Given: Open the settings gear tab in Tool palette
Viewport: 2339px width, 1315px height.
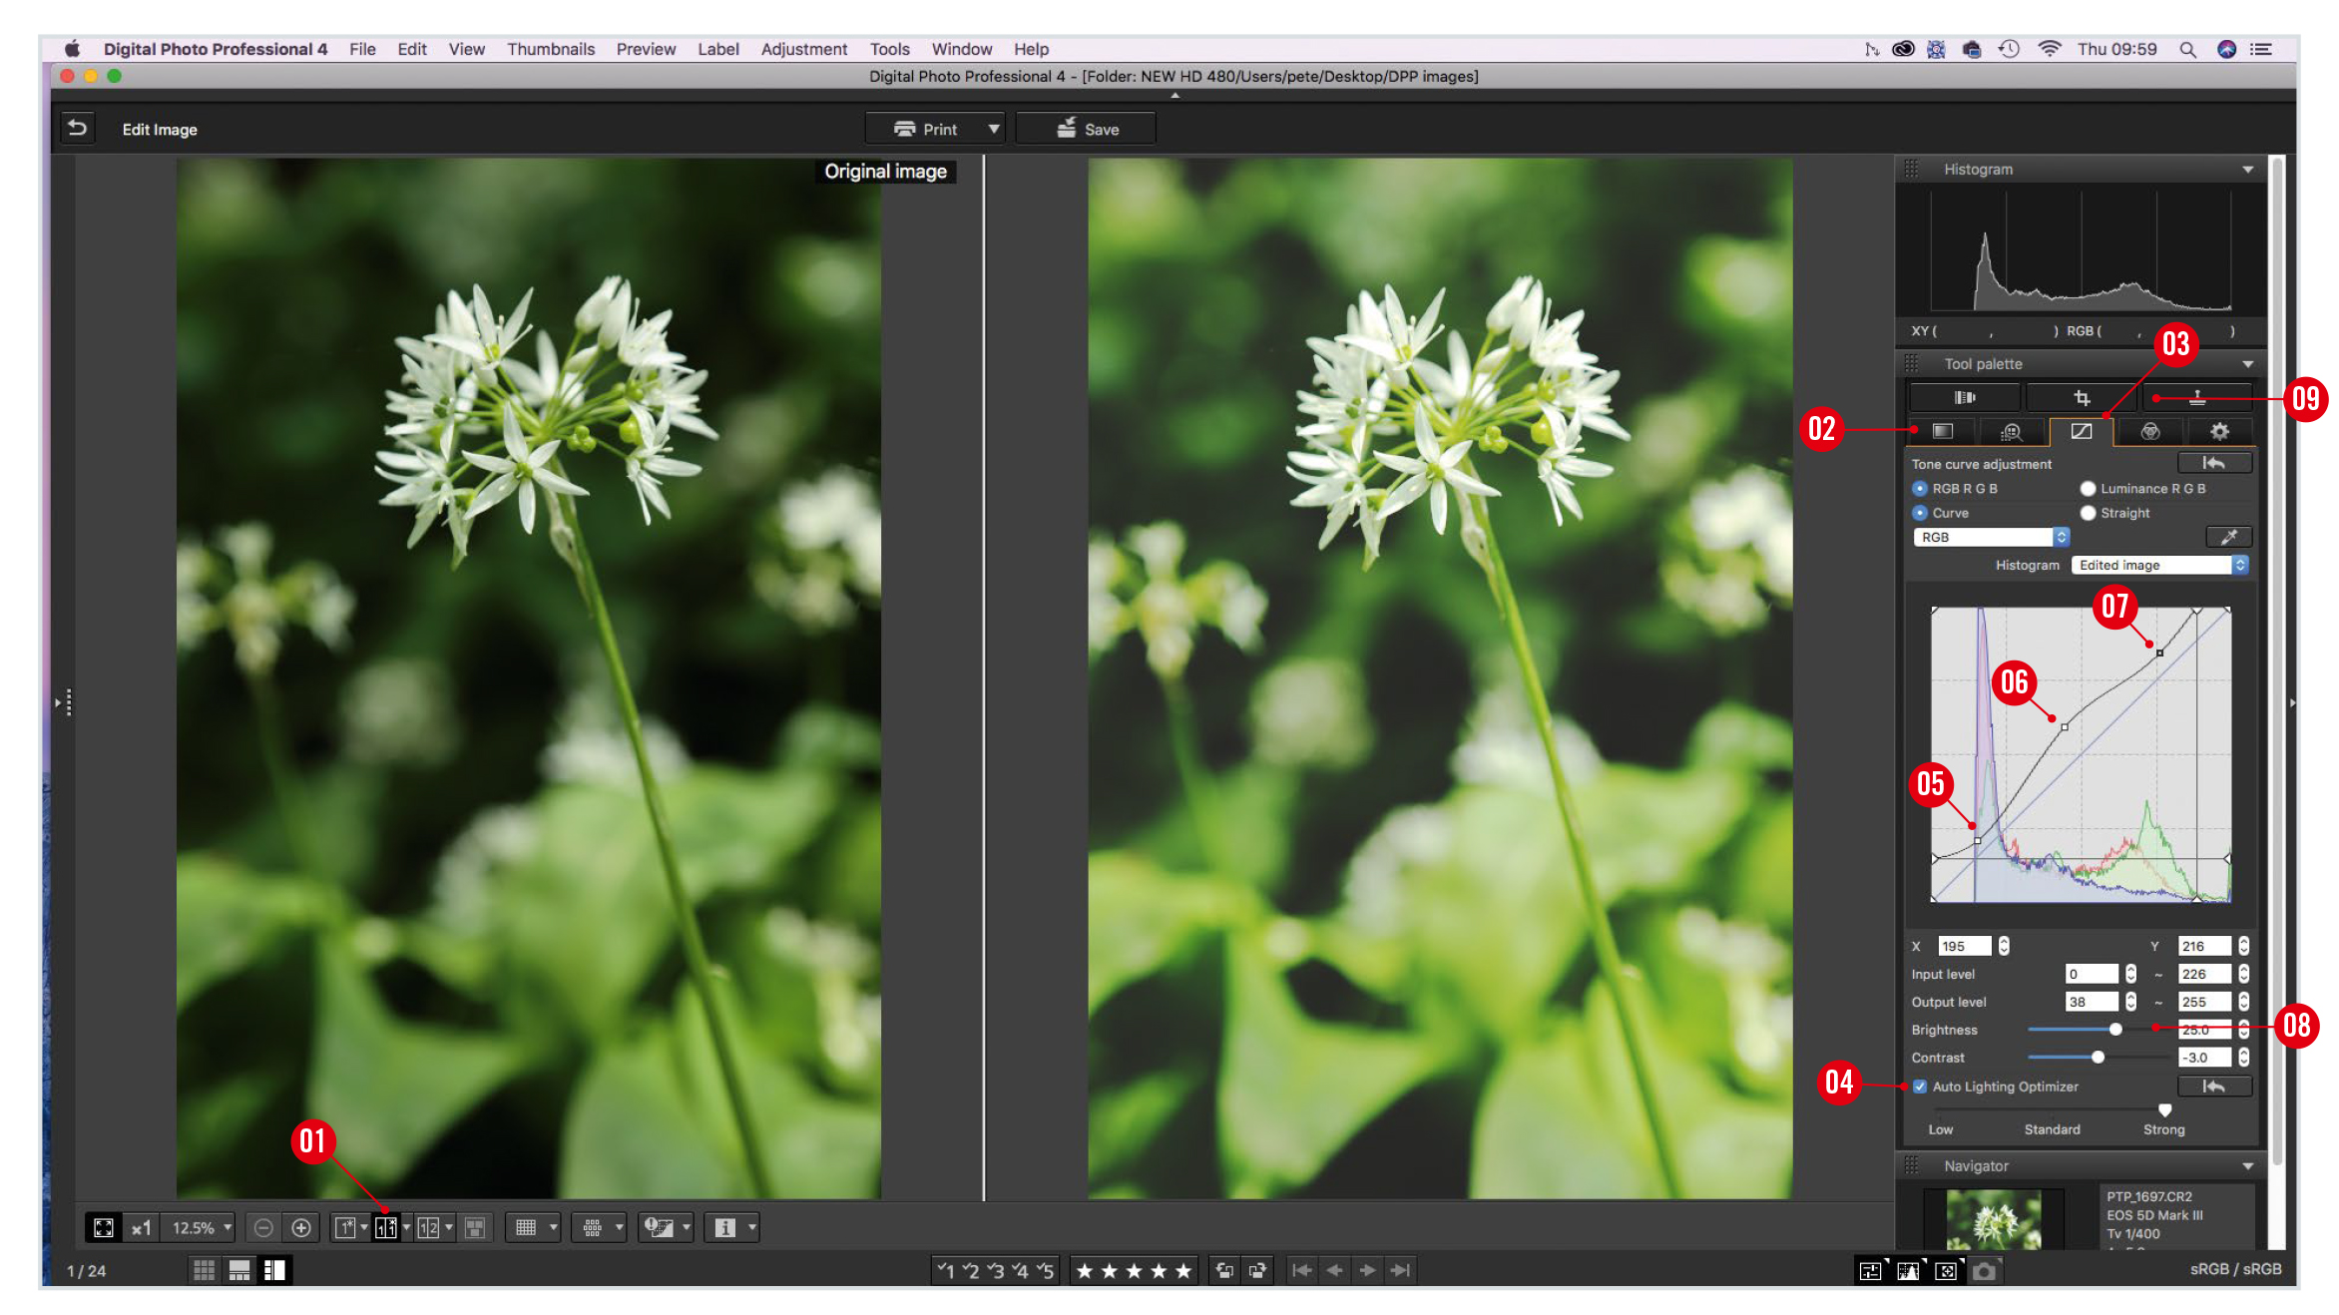Looking at the screenshot, I should coord(2219,431).
